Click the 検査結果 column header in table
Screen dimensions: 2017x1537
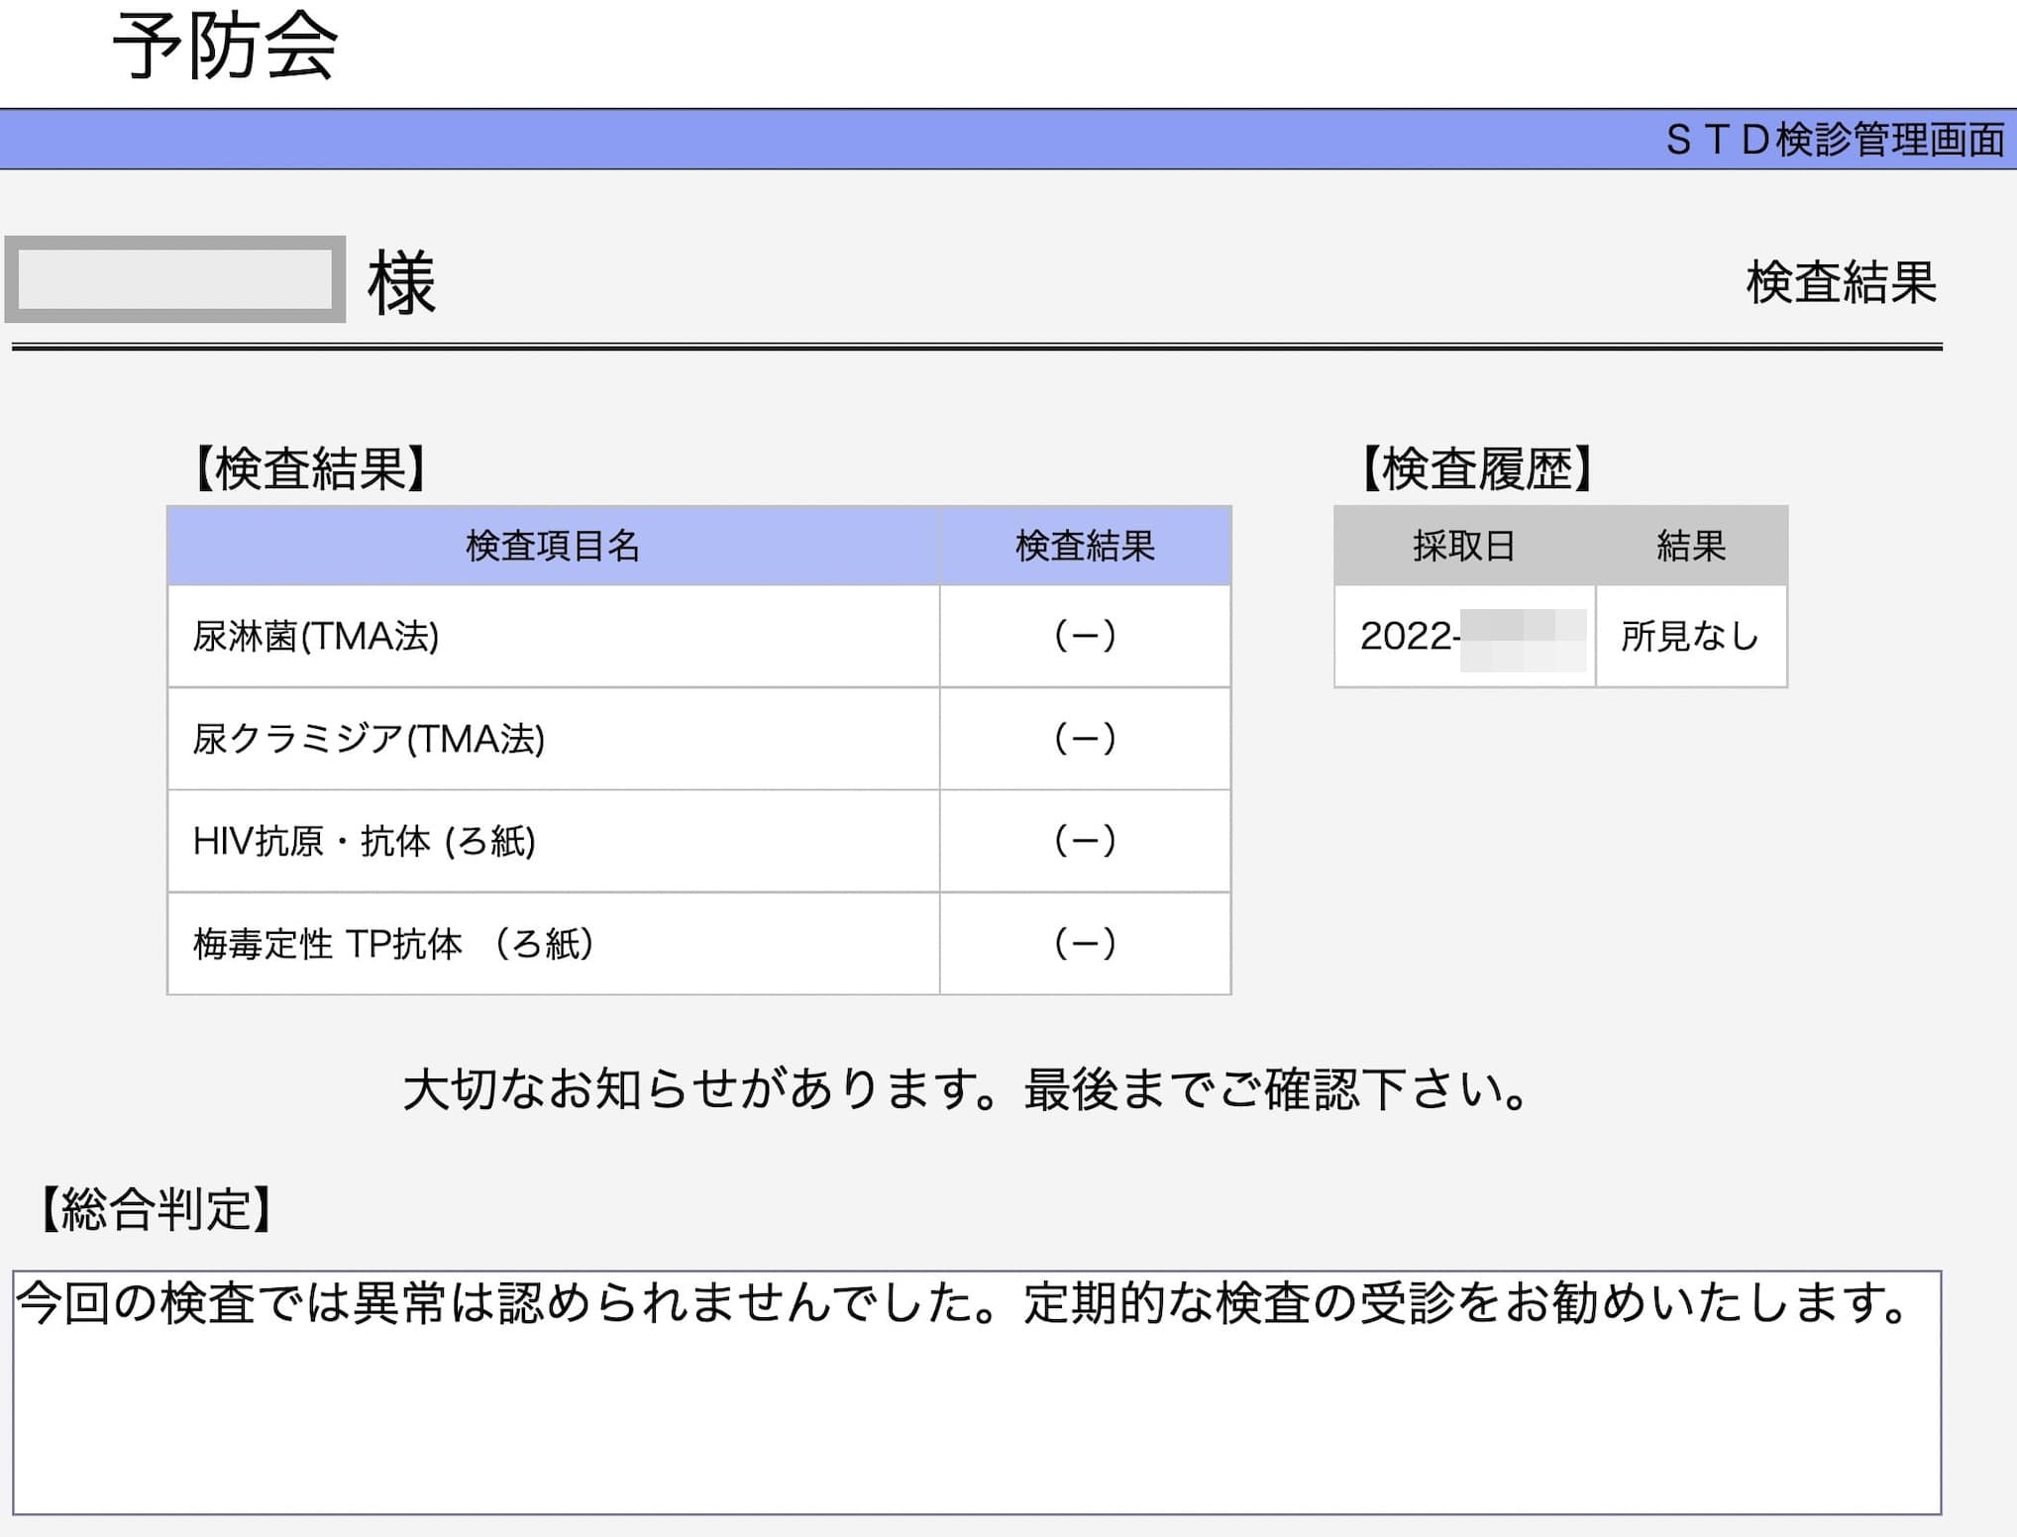(1085, 546)
